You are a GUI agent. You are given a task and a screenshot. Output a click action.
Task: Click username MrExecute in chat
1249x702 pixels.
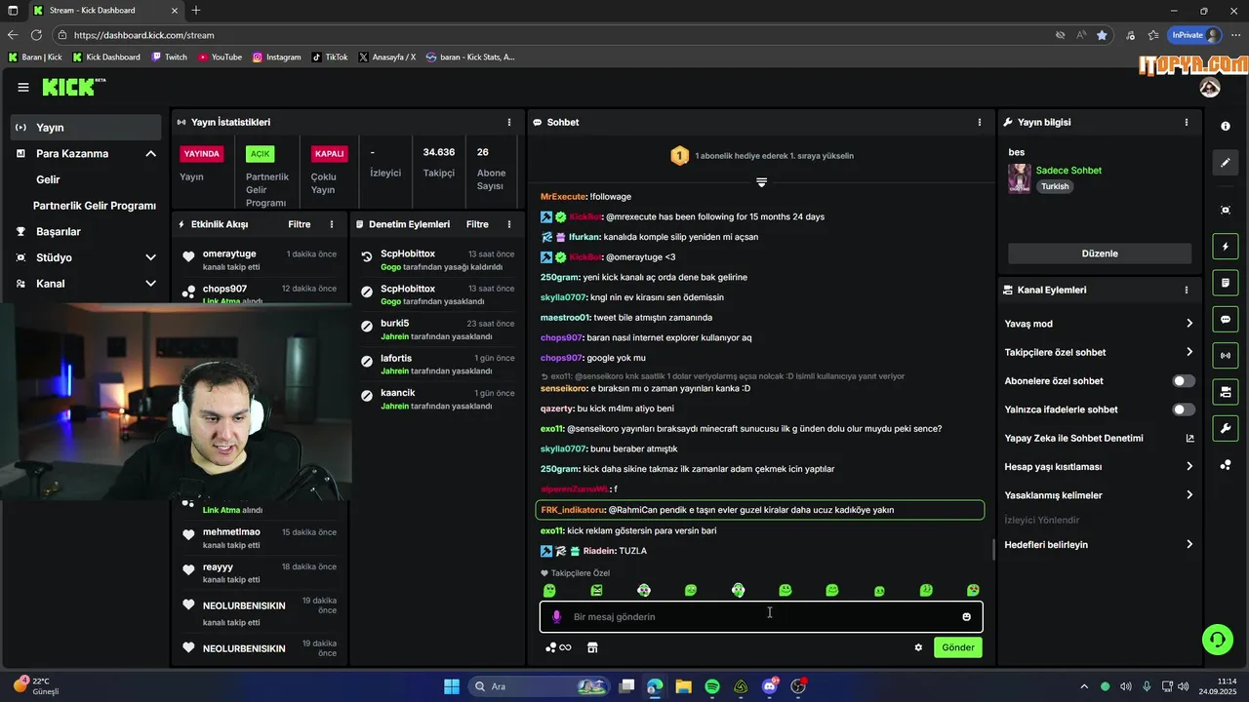pos(562,197)
